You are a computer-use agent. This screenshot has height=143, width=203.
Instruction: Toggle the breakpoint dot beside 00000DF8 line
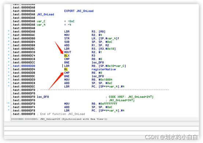click(9, 110)
